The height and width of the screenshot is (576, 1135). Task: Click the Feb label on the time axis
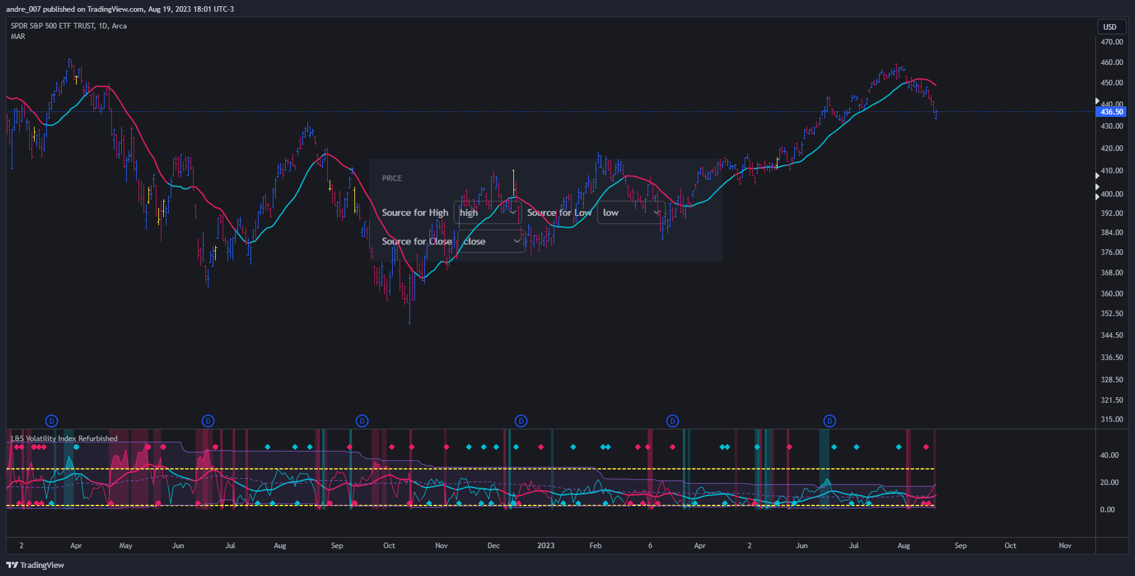(596, 546)
